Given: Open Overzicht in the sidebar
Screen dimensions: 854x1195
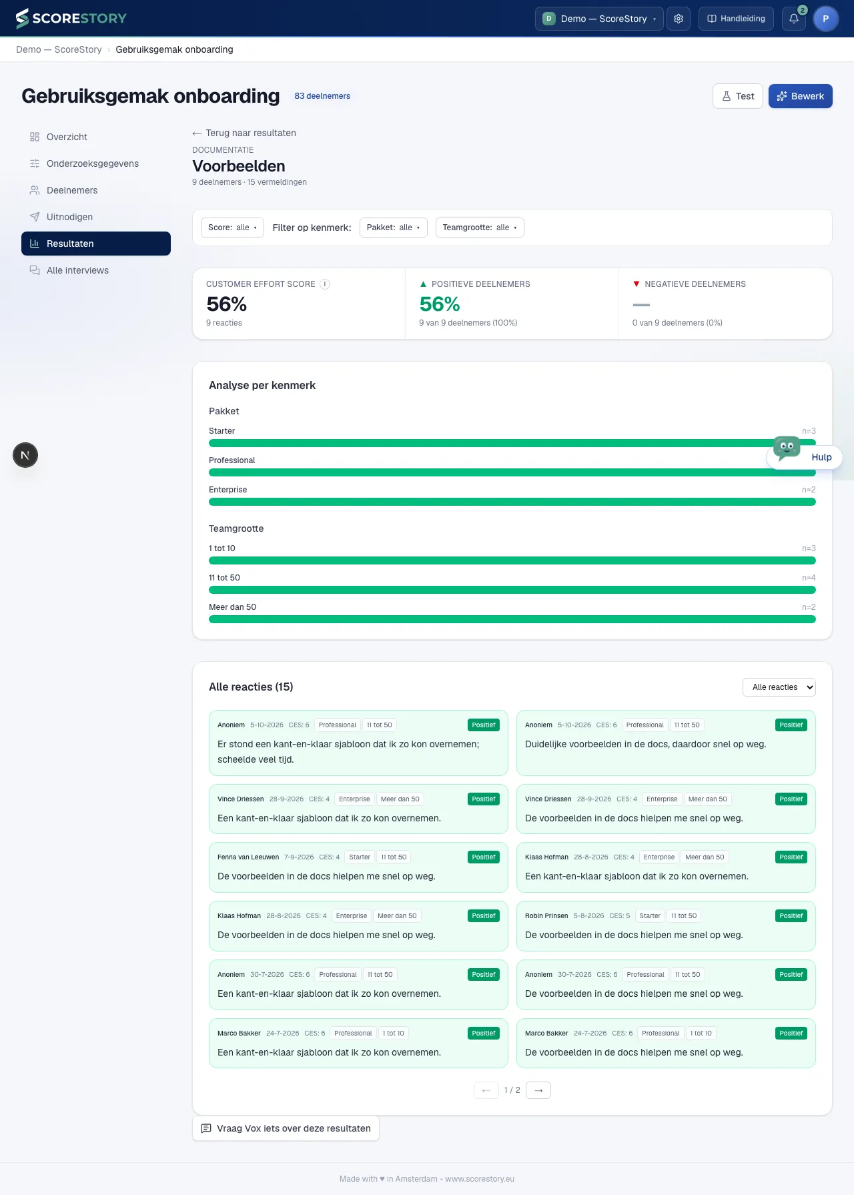Looking at the screenshot, I should 96,137.
